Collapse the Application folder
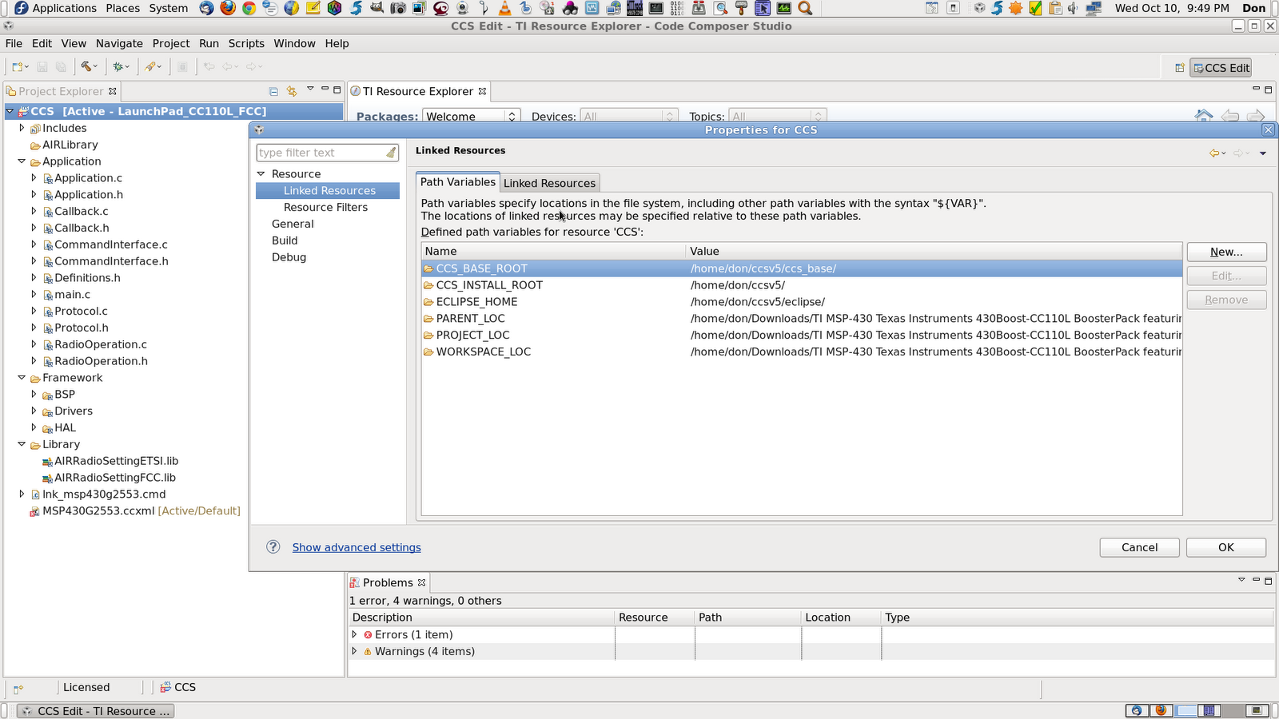The width and height of the screenshot is (1279, 719). tap(22, 161)
